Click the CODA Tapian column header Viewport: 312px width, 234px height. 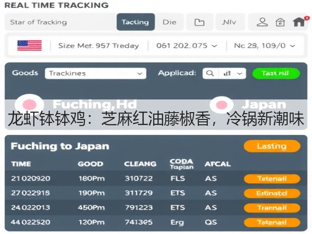tap(181, 164)
